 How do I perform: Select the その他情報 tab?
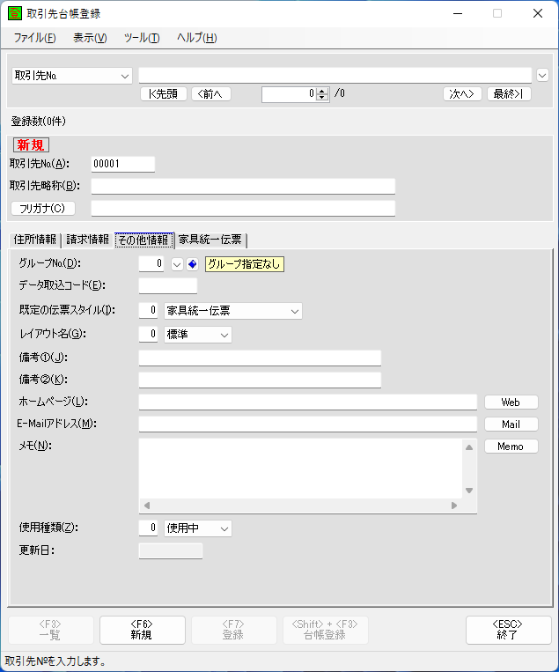[x=143, y=240]
